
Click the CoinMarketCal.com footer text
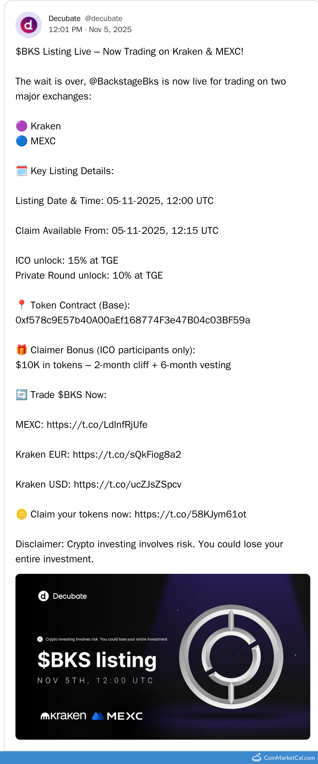point(289,758)
